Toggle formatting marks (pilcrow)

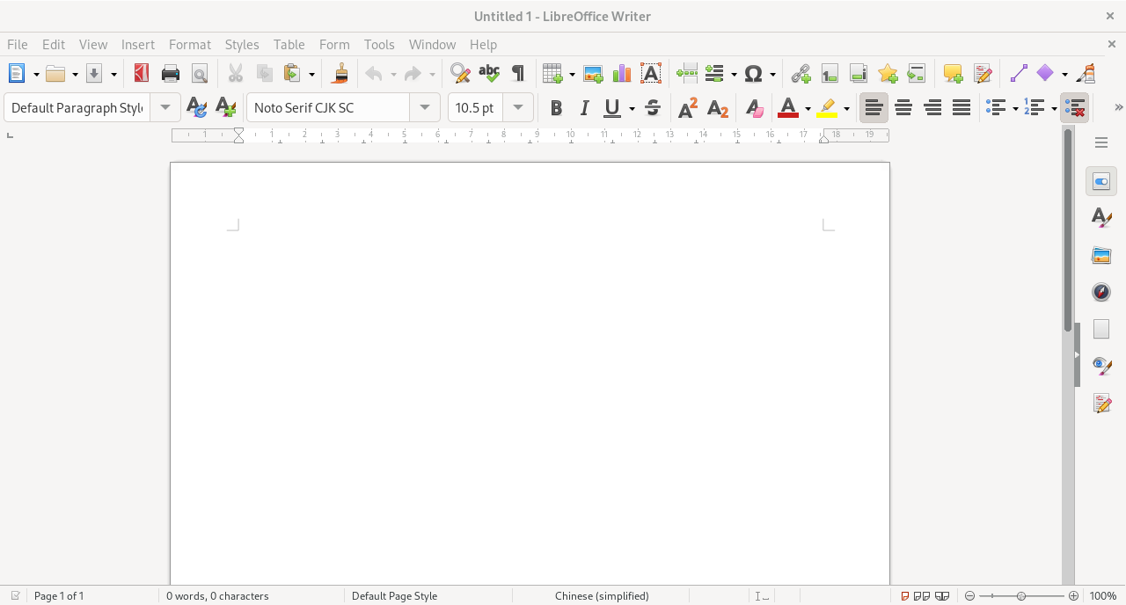point(518,74)
